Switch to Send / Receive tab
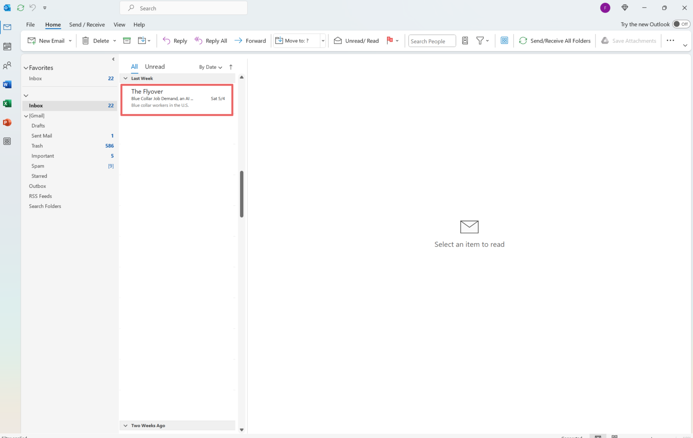Viewport: 693px width, 438px height. (x=87, y=24)
